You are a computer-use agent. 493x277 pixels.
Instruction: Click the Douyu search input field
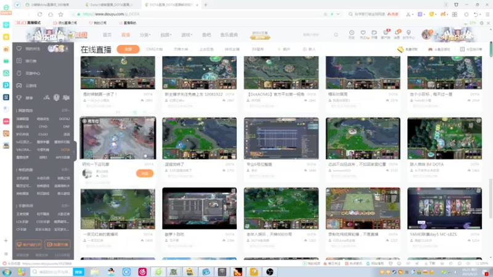click(x=316, y=34)
